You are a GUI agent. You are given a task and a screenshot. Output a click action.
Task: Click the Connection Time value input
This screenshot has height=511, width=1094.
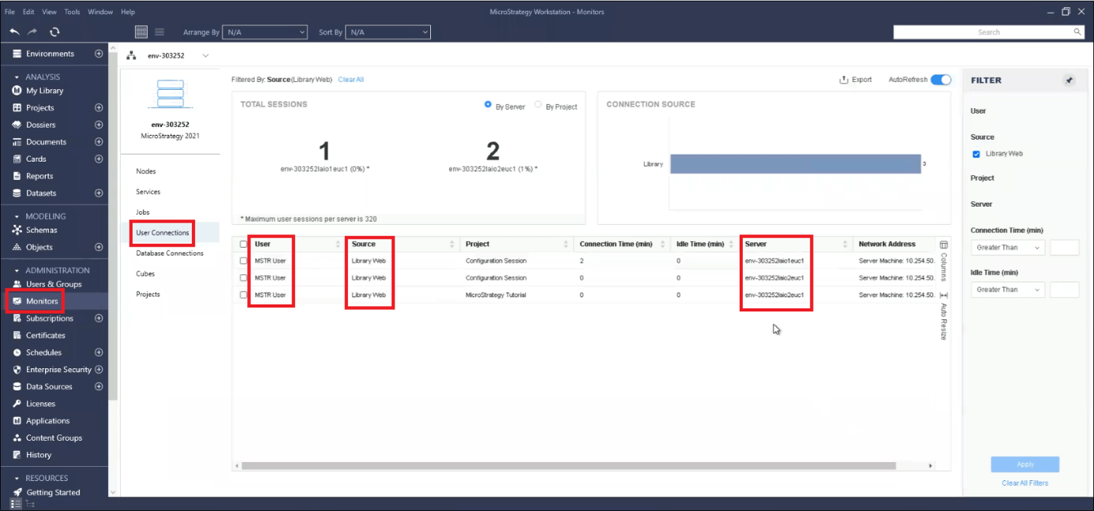click(x=1064, y=248)
